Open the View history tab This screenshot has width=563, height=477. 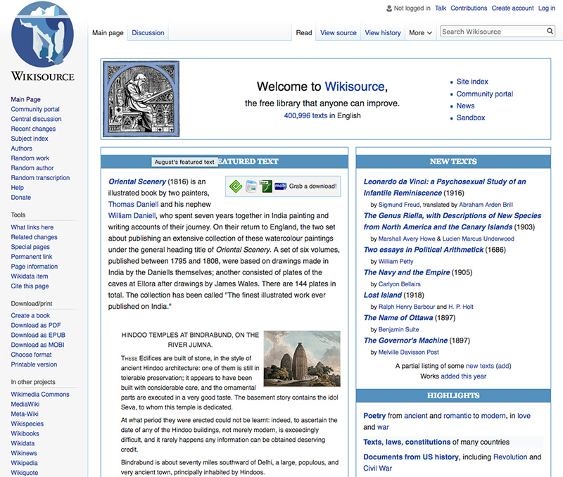pyautogui.click(x=383, y=33)
